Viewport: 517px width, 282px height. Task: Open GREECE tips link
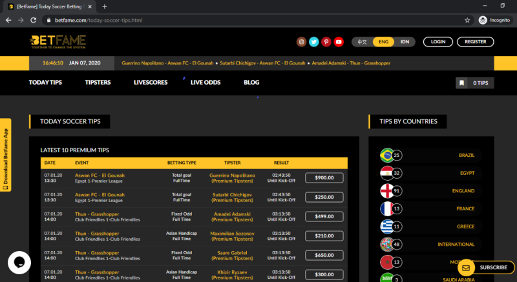tap(465, 227)
